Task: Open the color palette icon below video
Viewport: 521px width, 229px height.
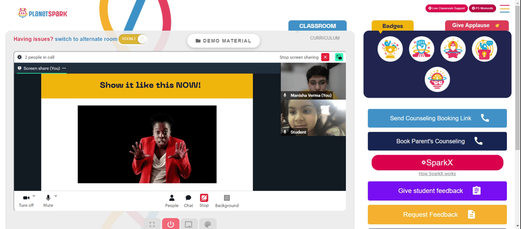Action: (x=207, y=224)
